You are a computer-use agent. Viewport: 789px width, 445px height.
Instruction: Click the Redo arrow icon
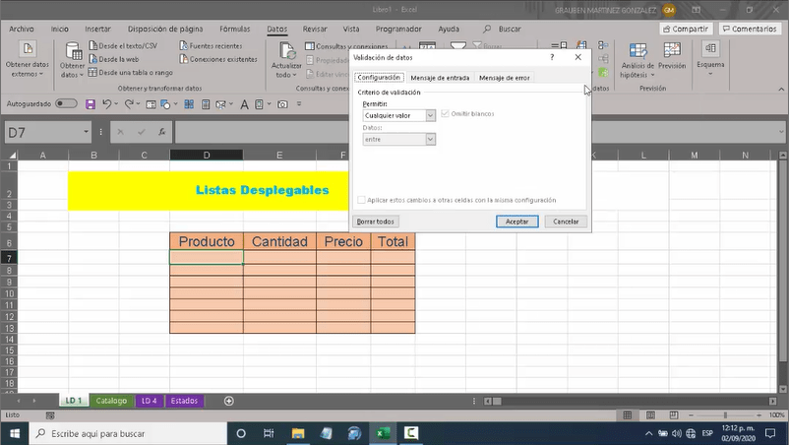point(129,103)
